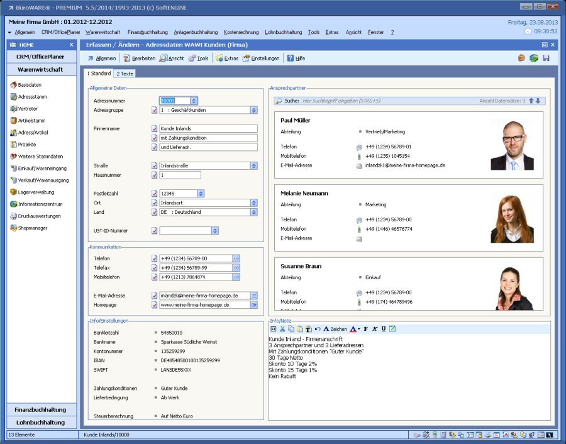Toggle the checkbox beside the Telefon field
Viewport: 566px width, 444px height.
pyautogui.click(x=155, y=258)
